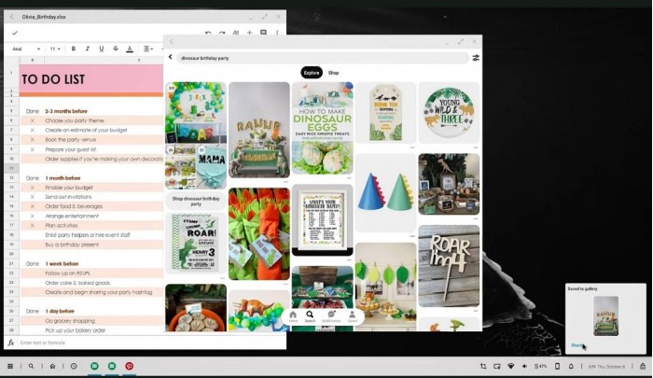The height and width of the screenshot is (378, 653).
Task: Go to Pinterest Home tab
Action: click(x=293, y=316)
